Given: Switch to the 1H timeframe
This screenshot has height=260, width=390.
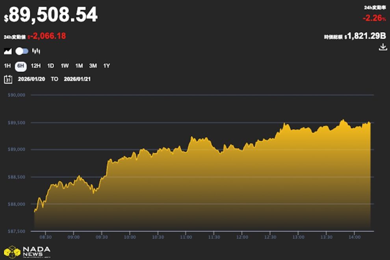Looking at the screenshot, I should (6, 66).
